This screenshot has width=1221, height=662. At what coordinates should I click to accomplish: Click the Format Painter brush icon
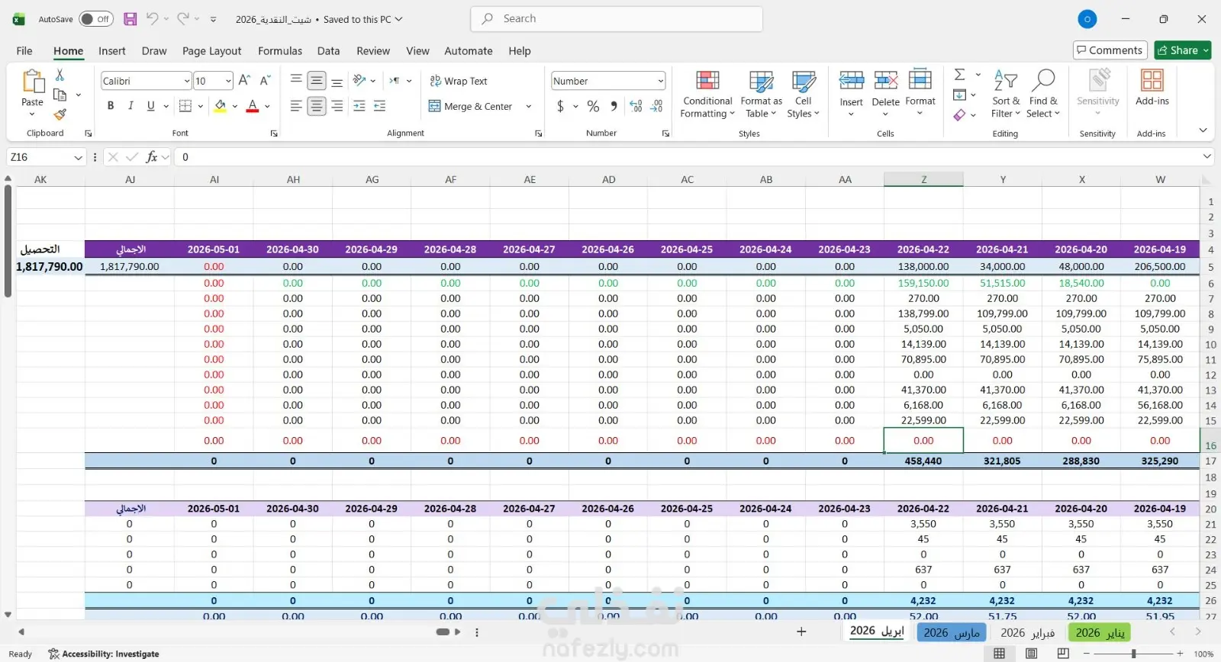[60, 114]
